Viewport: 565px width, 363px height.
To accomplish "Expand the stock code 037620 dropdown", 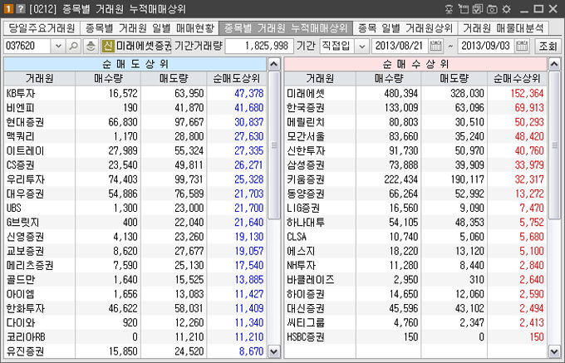I will 58,46.
